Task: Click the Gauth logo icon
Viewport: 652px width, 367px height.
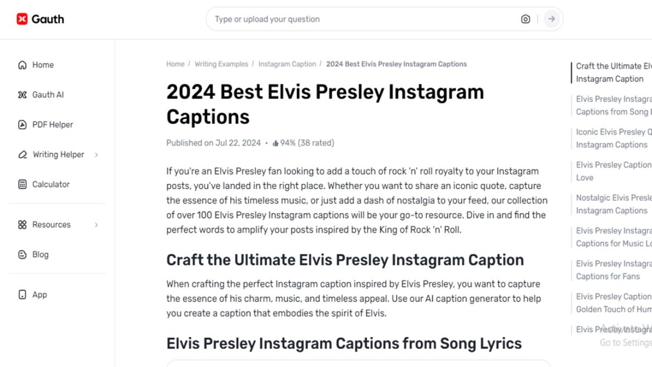Action: pyautogui.click(x=22, y=19)
